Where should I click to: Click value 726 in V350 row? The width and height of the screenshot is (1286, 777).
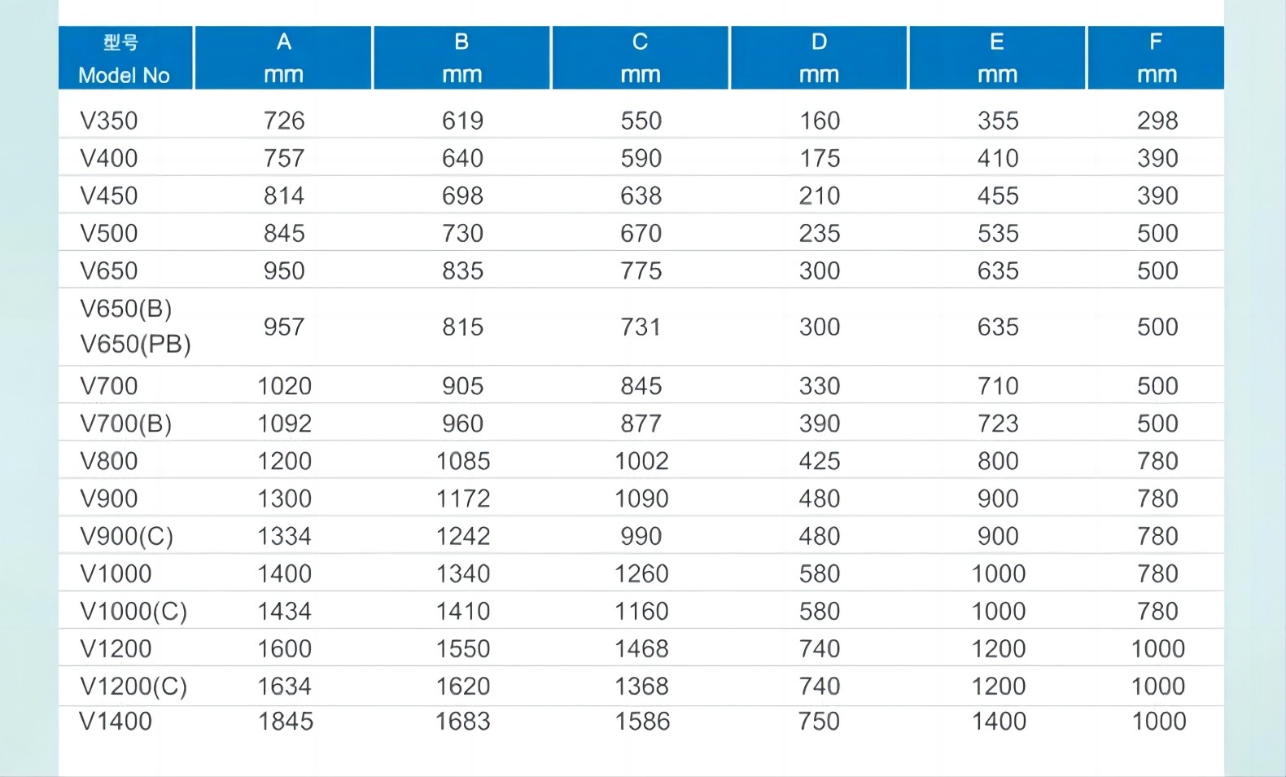284,121
